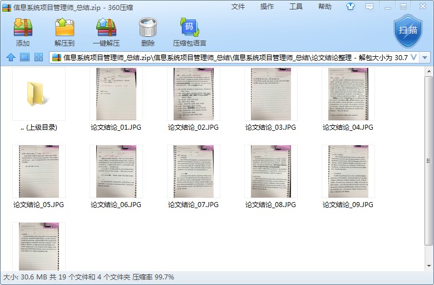This screenshot has width=434, height=285.
Task: Select the 一键解压 one-click extract icon
Action: [106, 32]
